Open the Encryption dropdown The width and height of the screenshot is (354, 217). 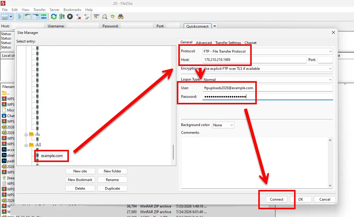tap(268, 68)
